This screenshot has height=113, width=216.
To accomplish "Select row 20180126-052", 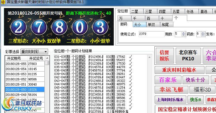I will (25, 79).
